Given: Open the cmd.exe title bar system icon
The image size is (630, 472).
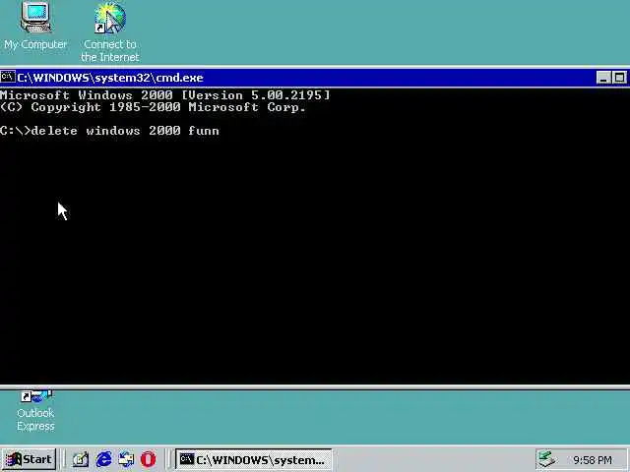Looking at the screenshot, I should 8,77.
